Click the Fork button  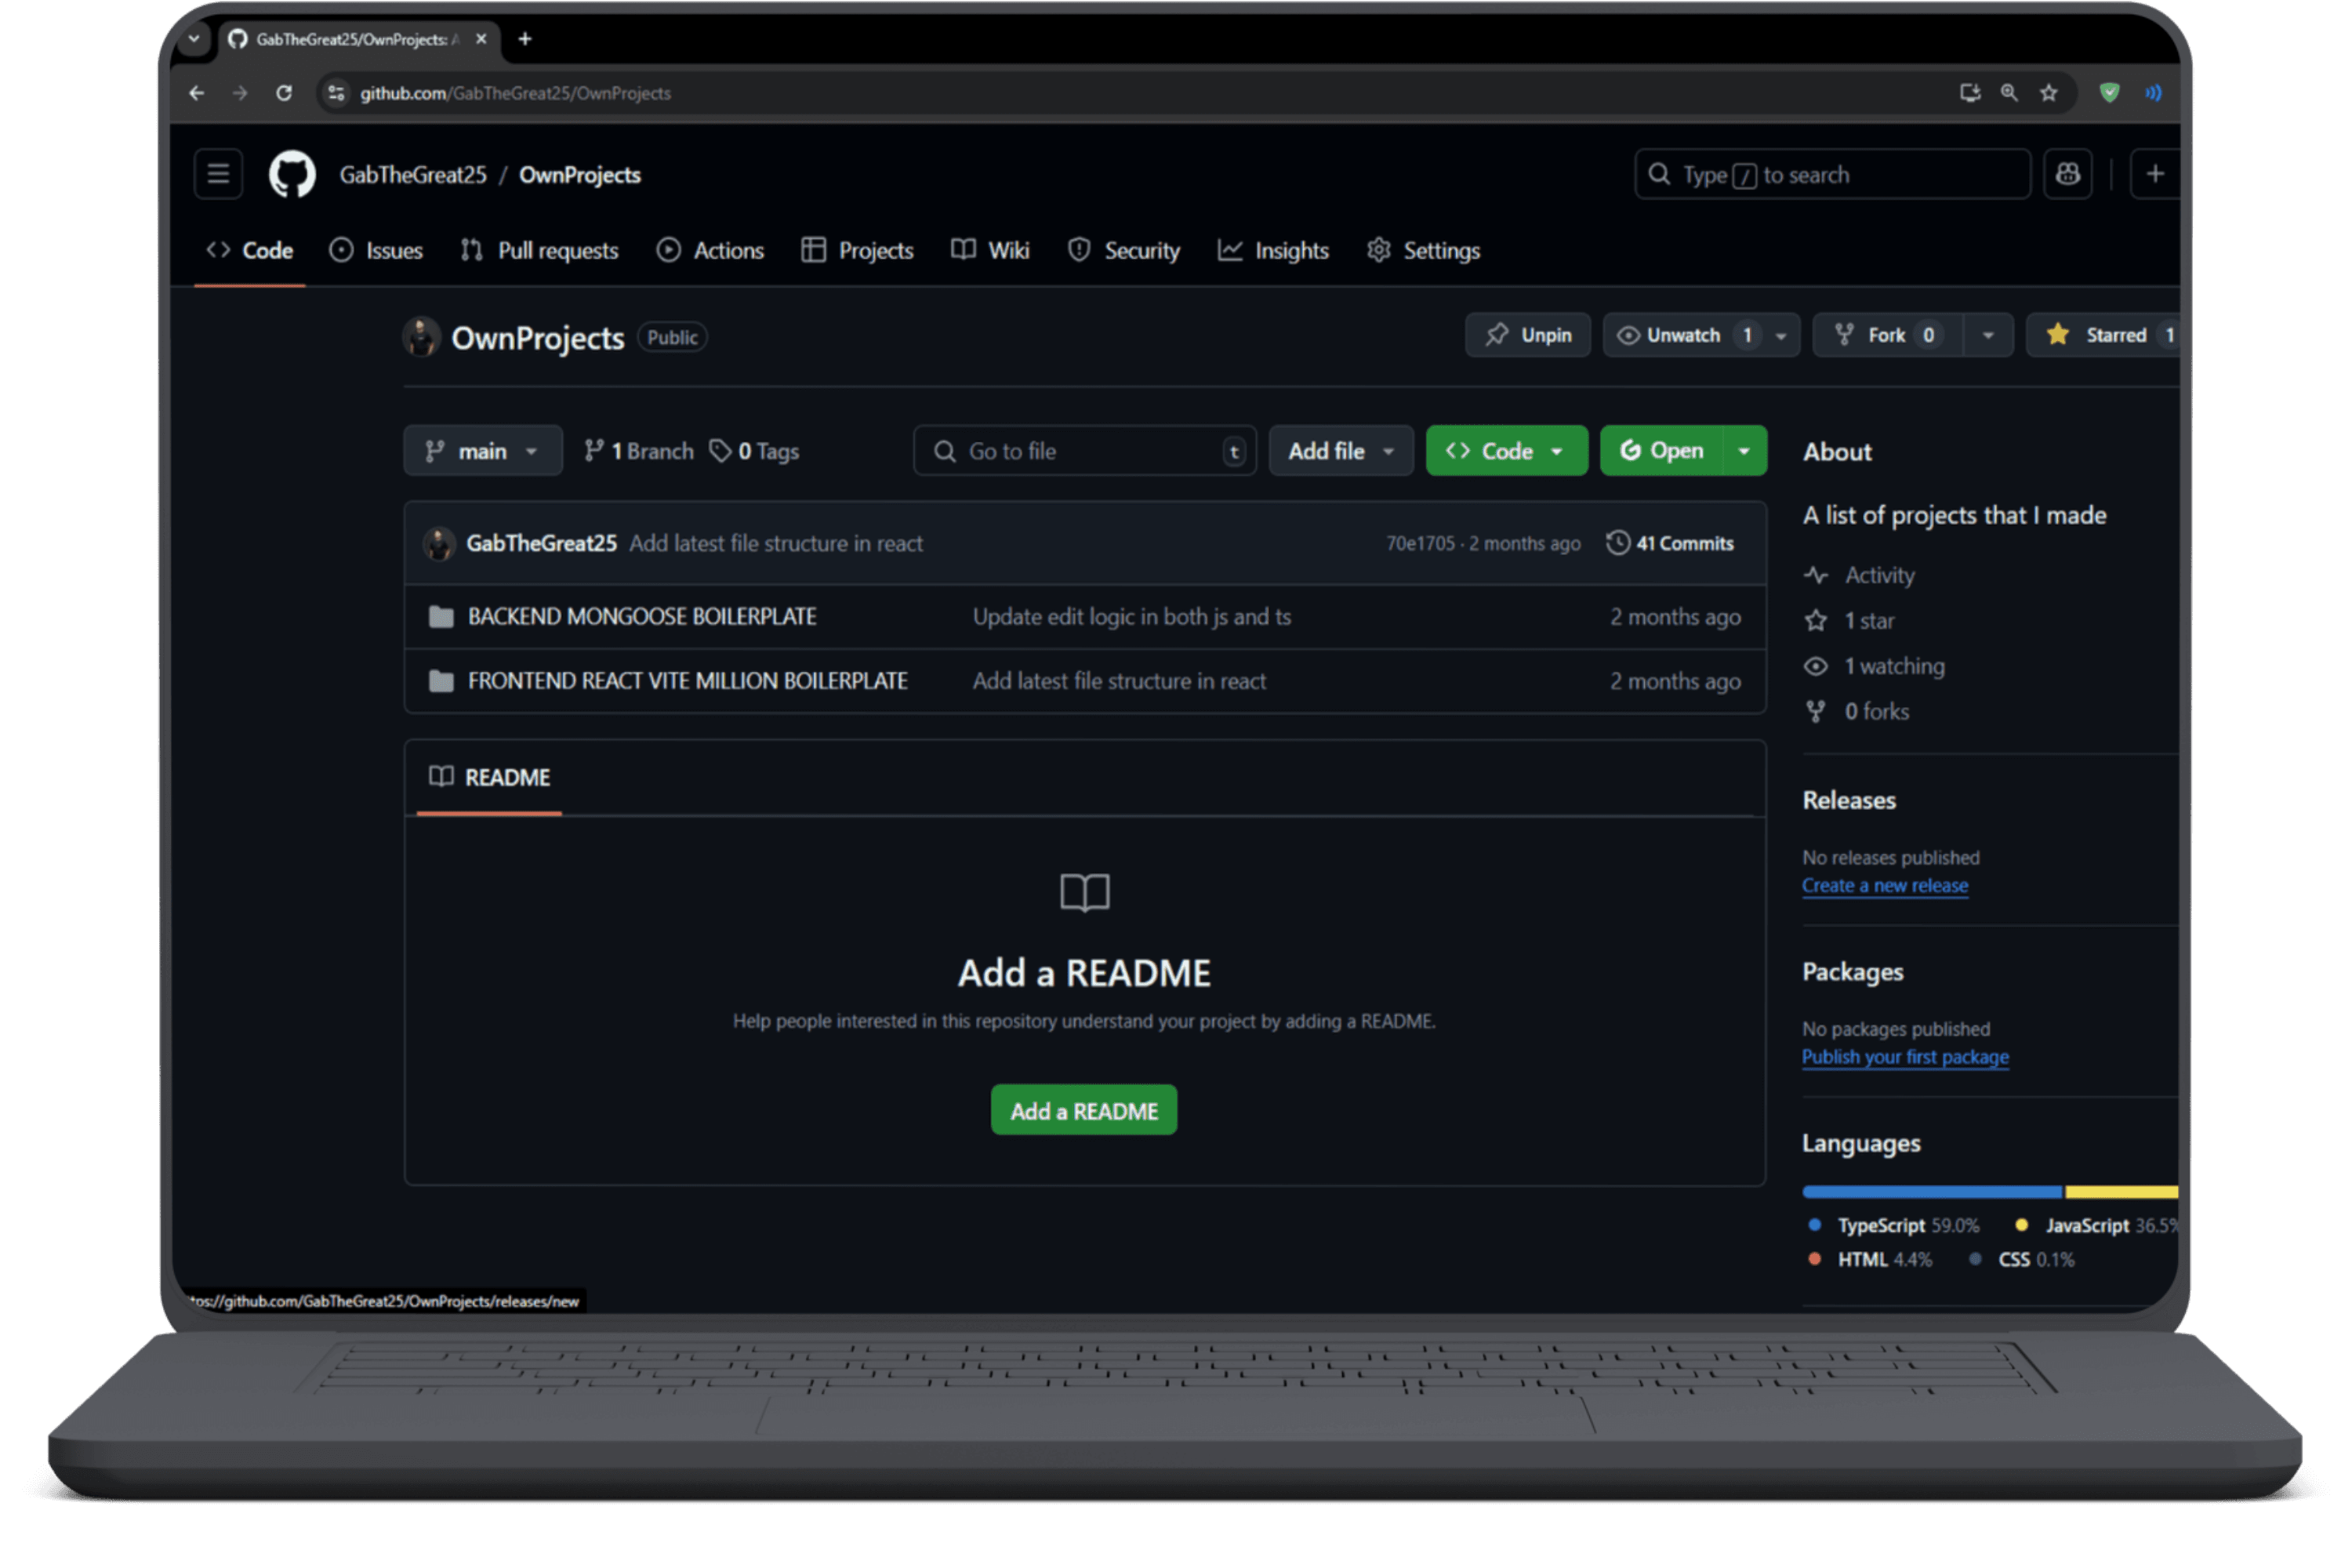coord(1887,335)
